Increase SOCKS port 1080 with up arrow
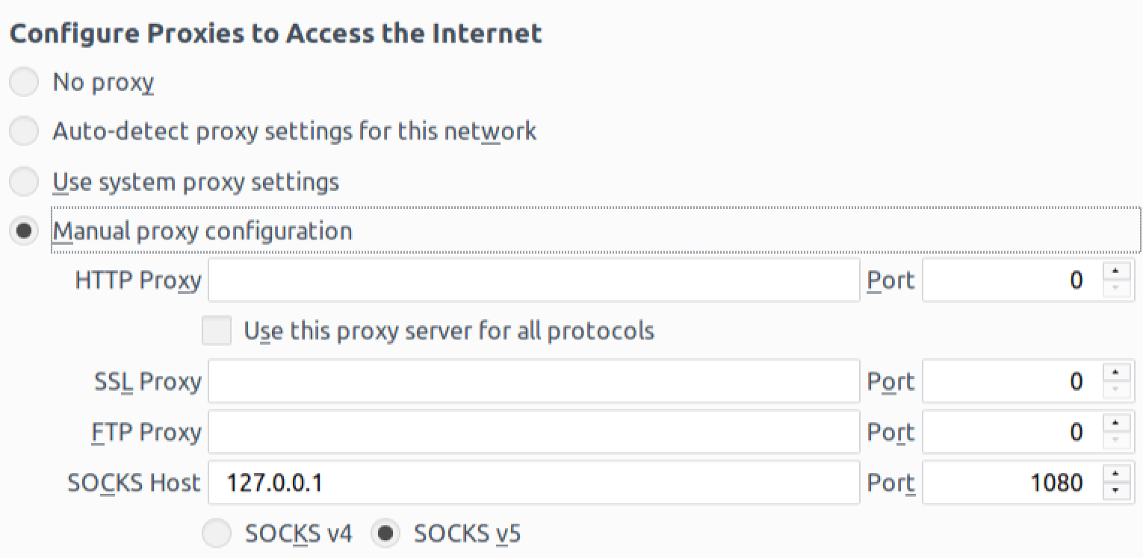 click(x=1116, y=474)
